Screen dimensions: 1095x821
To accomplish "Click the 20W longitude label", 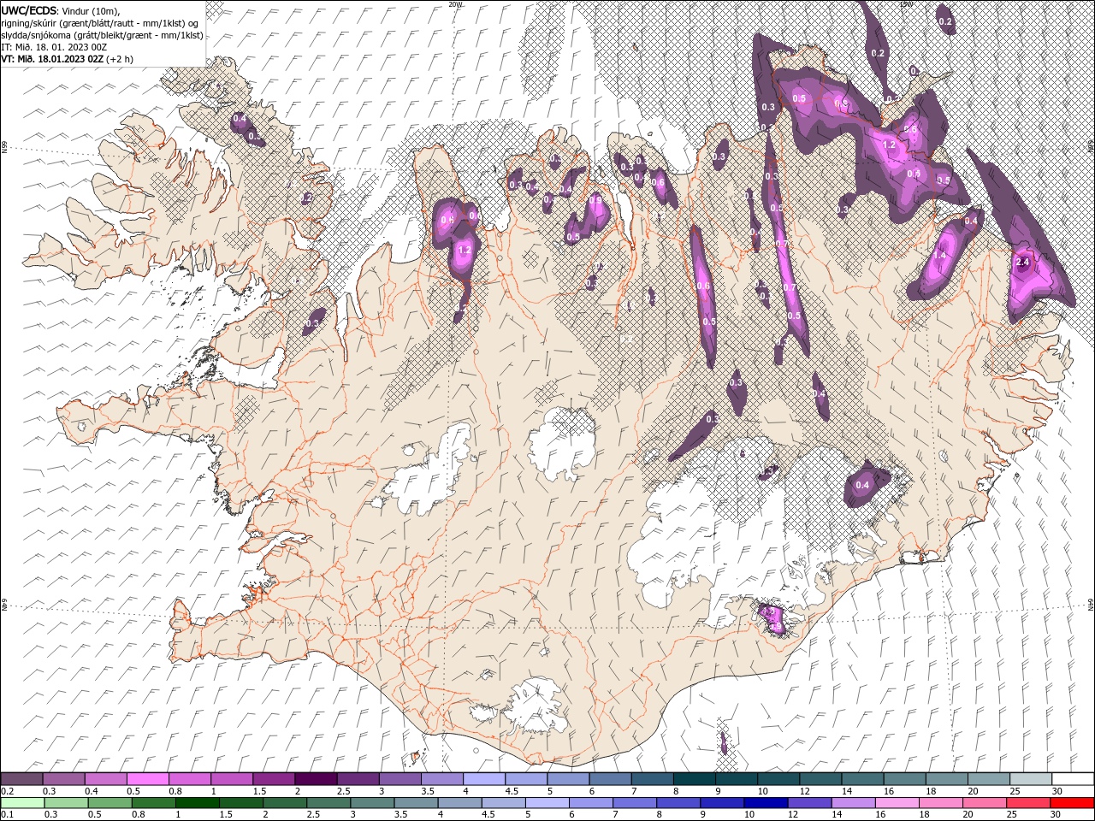I will pos(455,4).
